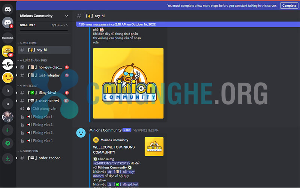Click the hashtag icon in channel header
The image size is (300, 188).
pyautogui.click(x=79, y=16)
